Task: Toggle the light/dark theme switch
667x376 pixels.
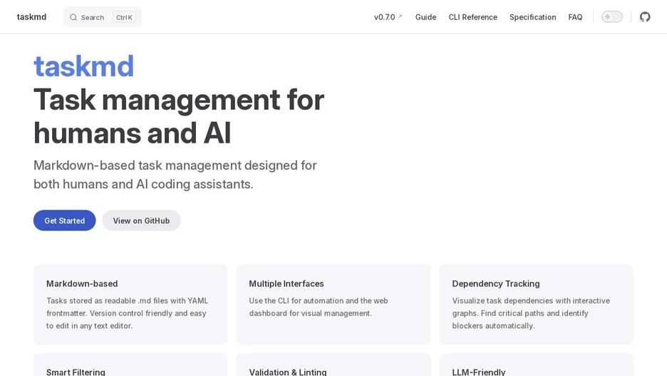Action: (611, 17)
